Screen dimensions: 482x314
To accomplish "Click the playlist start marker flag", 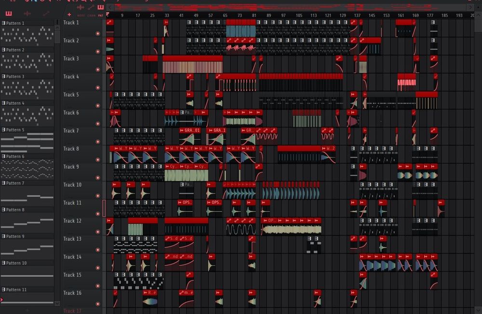I will coord(107,14).
